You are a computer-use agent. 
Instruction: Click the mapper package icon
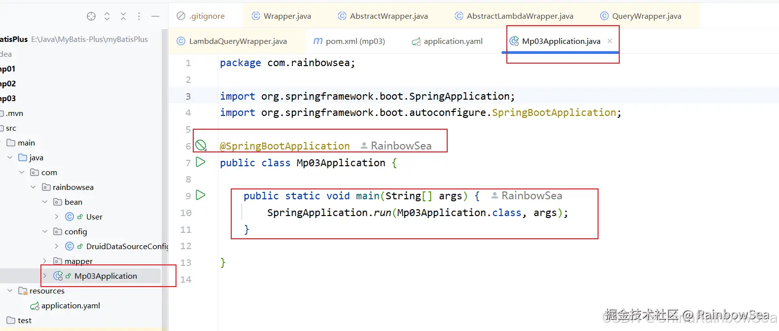pos(58,261)
